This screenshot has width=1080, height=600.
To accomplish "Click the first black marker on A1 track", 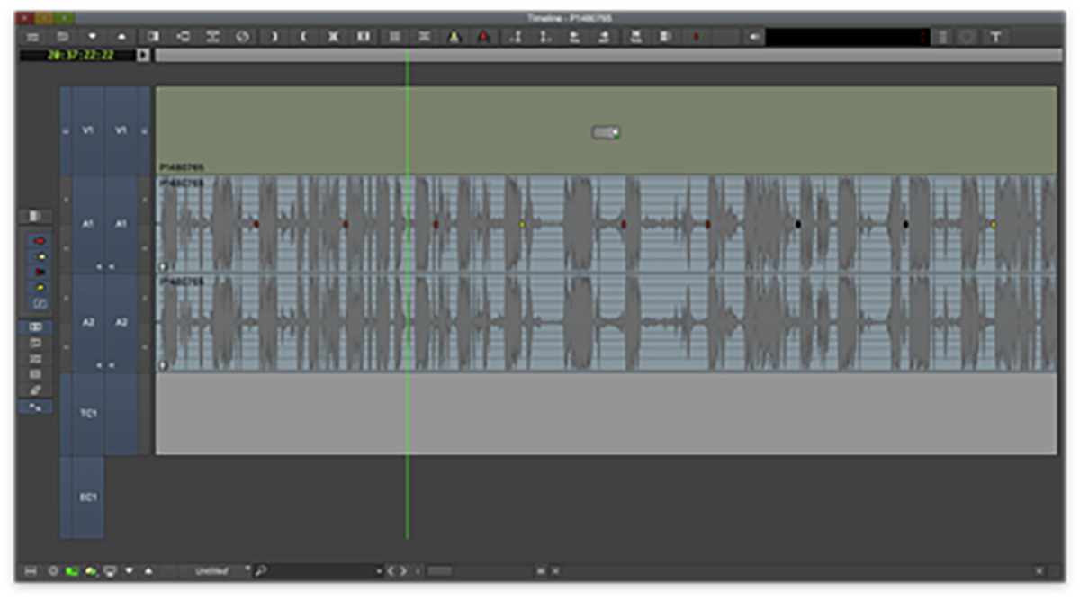I will click(797, 224).
